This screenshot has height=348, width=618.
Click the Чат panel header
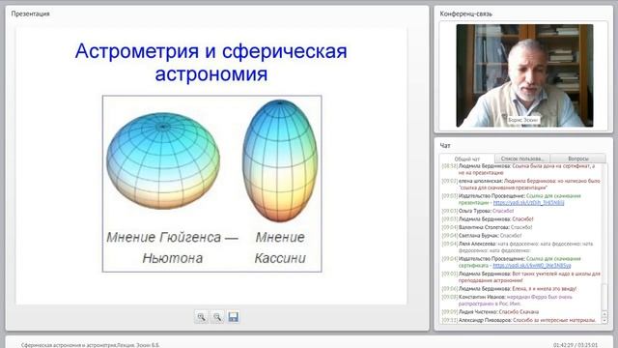coord(445,146)
